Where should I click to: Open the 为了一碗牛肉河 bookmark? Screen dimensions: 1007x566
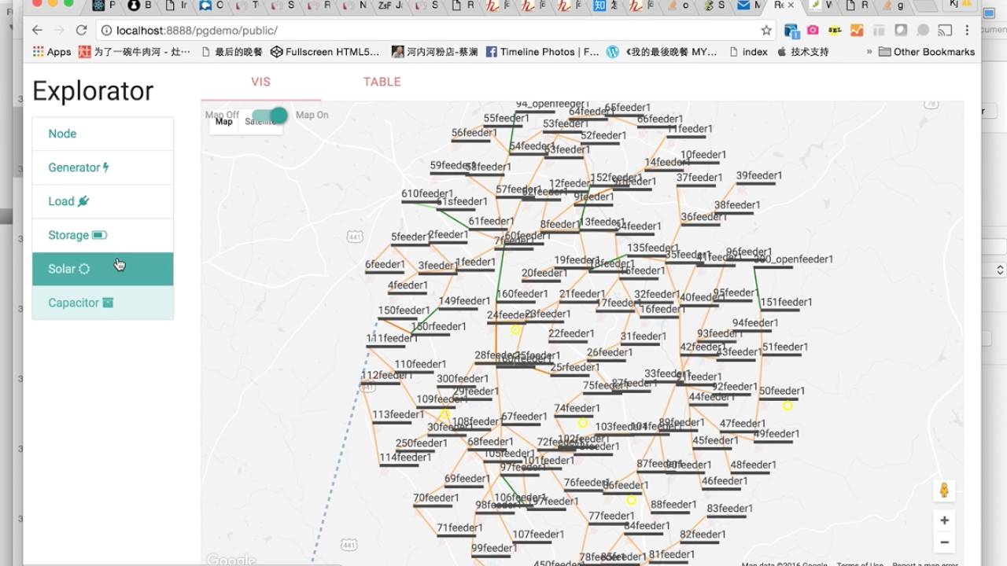[133, 52]
